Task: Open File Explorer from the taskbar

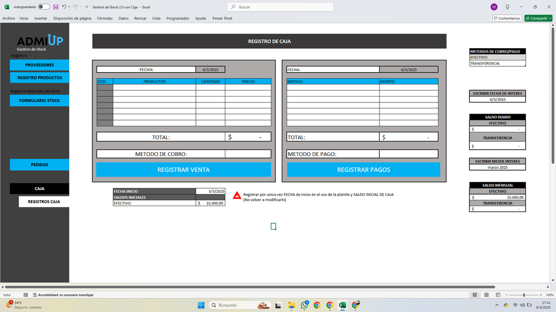Action: coord(292,305)
